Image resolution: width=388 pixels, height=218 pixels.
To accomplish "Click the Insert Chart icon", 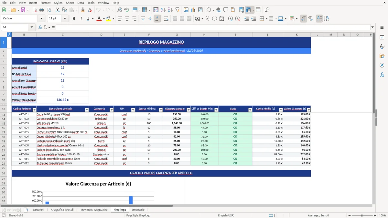I will click(x=193, y=10).
